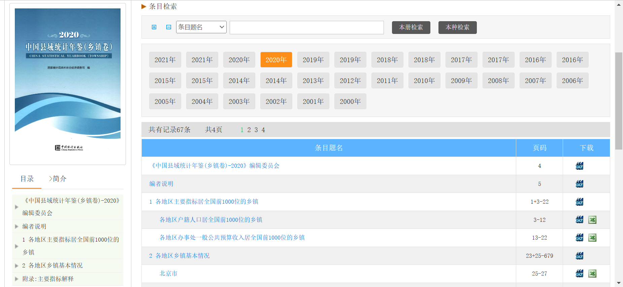Open the 2009年 yearbook volume

click(x=461, y=81)
